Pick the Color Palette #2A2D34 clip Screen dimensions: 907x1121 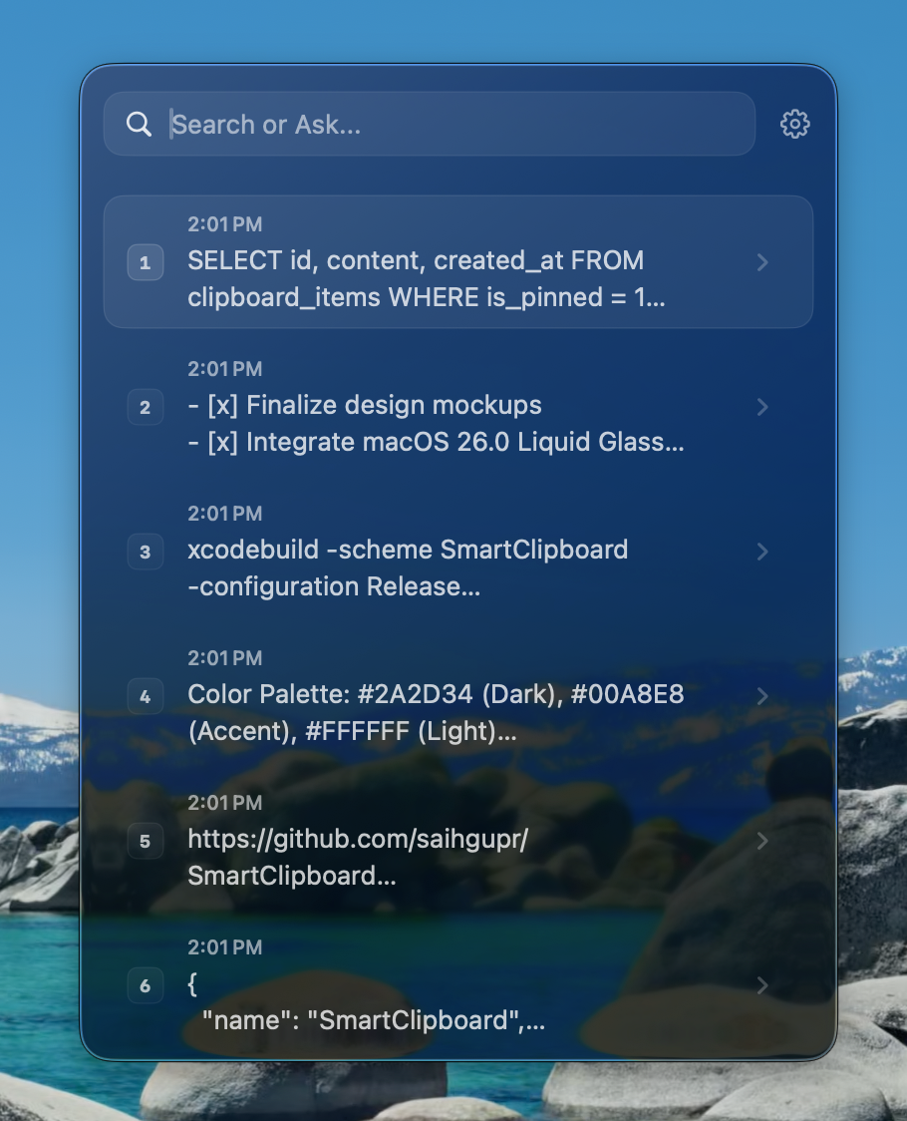point(458,695)
